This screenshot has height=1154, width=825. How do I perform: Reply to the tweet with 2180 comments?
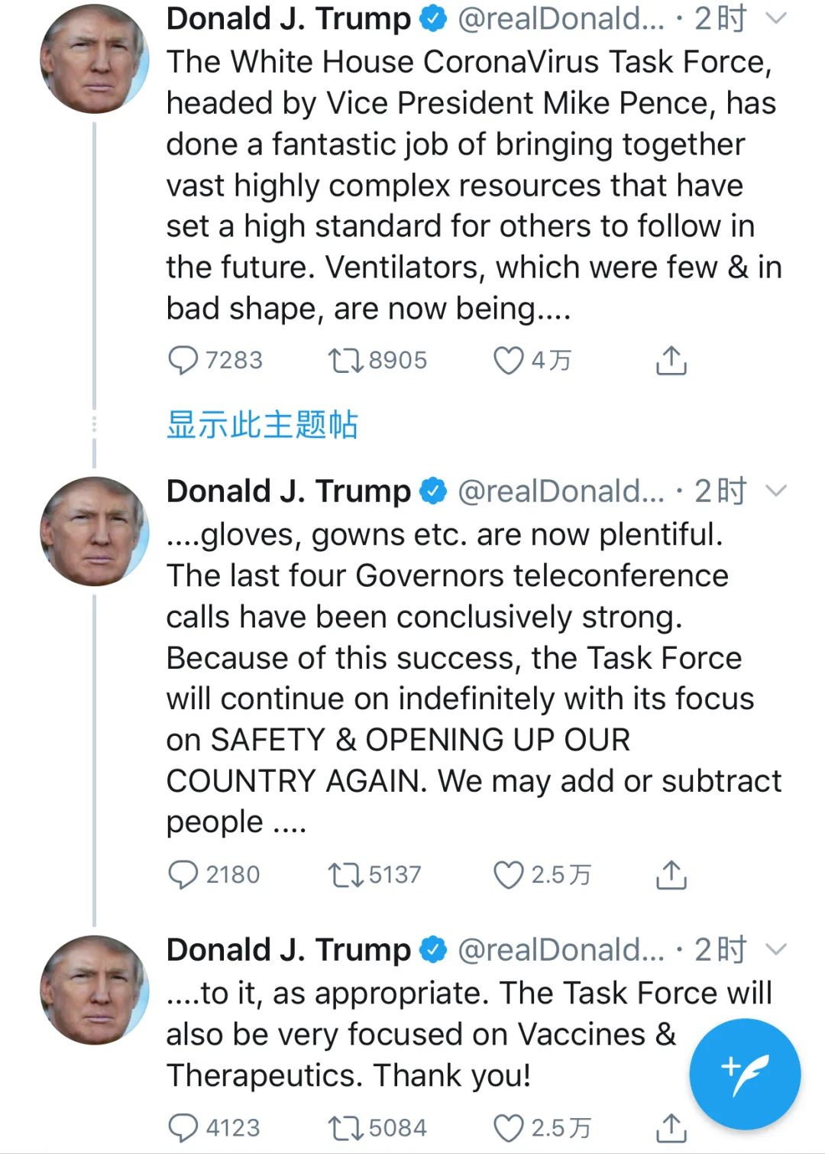[183, 874]
